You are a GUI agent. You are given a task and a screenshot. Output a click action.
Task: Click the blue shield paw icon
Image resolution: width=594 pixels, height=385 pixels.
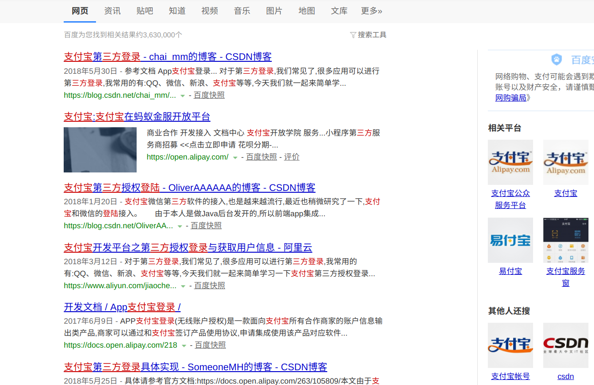[x=557, y=59]
